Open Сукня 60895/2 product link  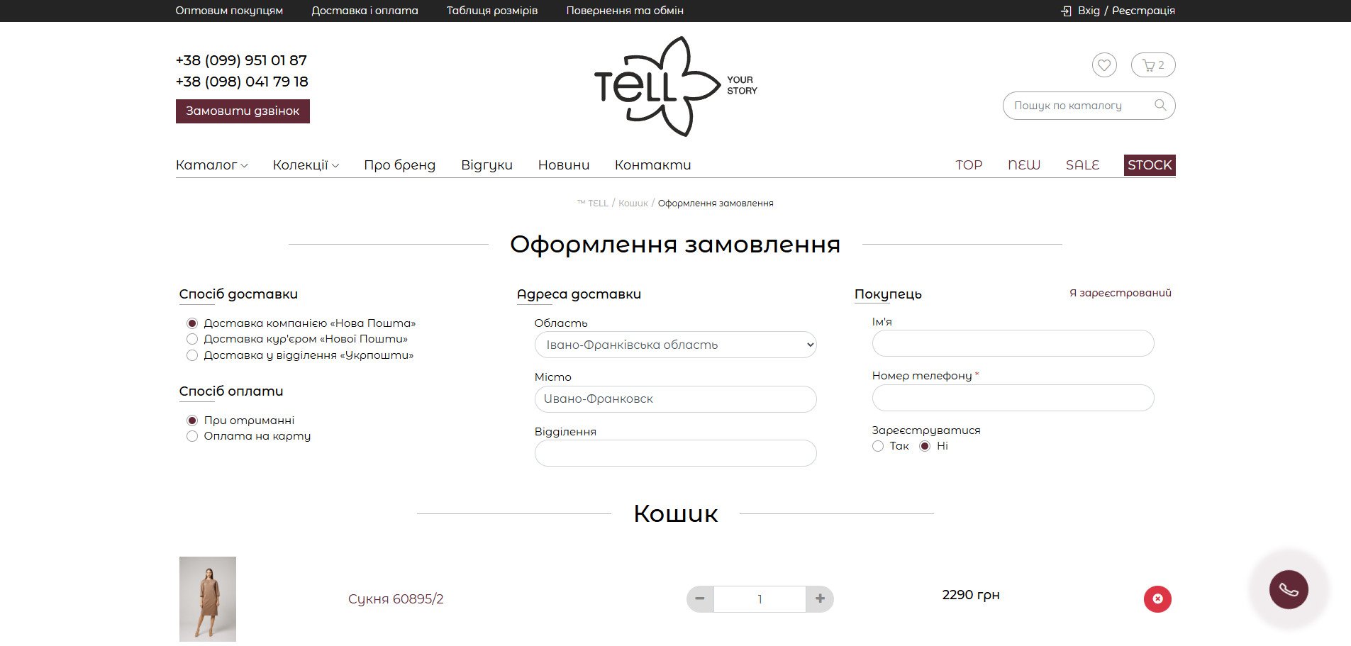click(x=396, y=599)
